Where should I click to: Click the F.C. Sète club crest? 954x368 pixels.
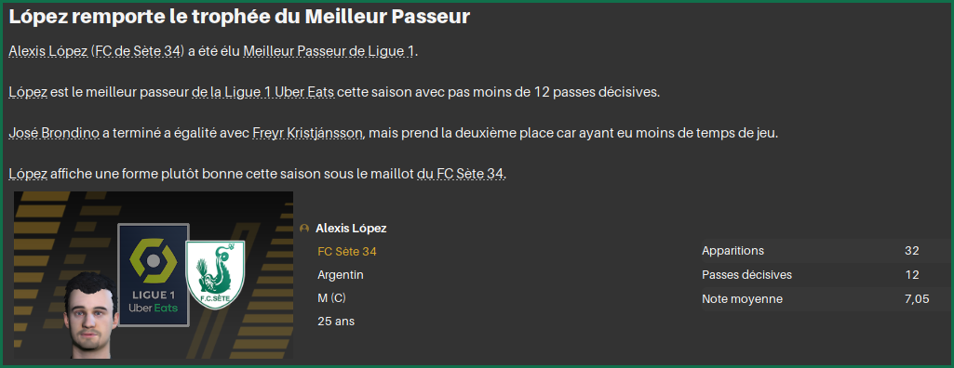(x=215, y=274)
